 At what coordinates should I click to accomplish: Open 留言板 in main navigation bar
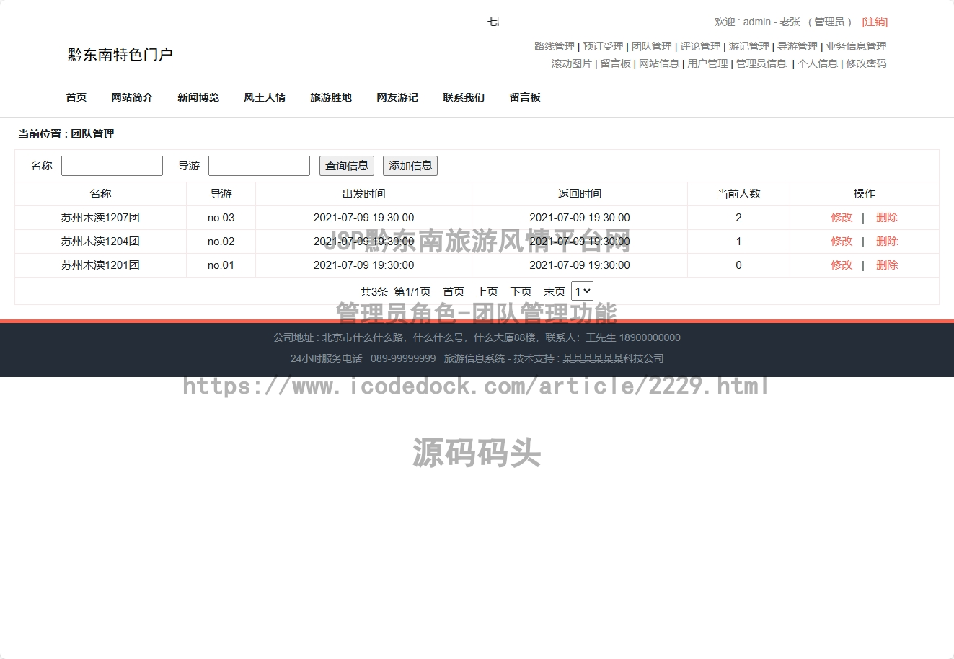[525, 97]
